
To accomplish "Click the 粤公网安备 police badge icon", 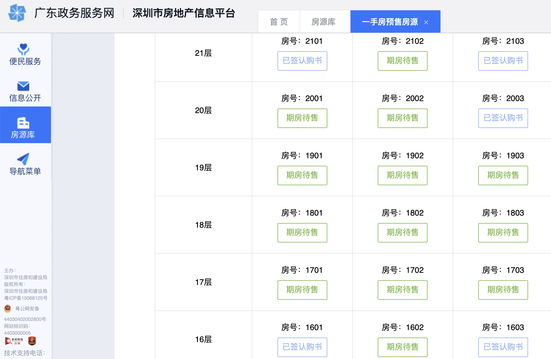I will tap(8, 308).
